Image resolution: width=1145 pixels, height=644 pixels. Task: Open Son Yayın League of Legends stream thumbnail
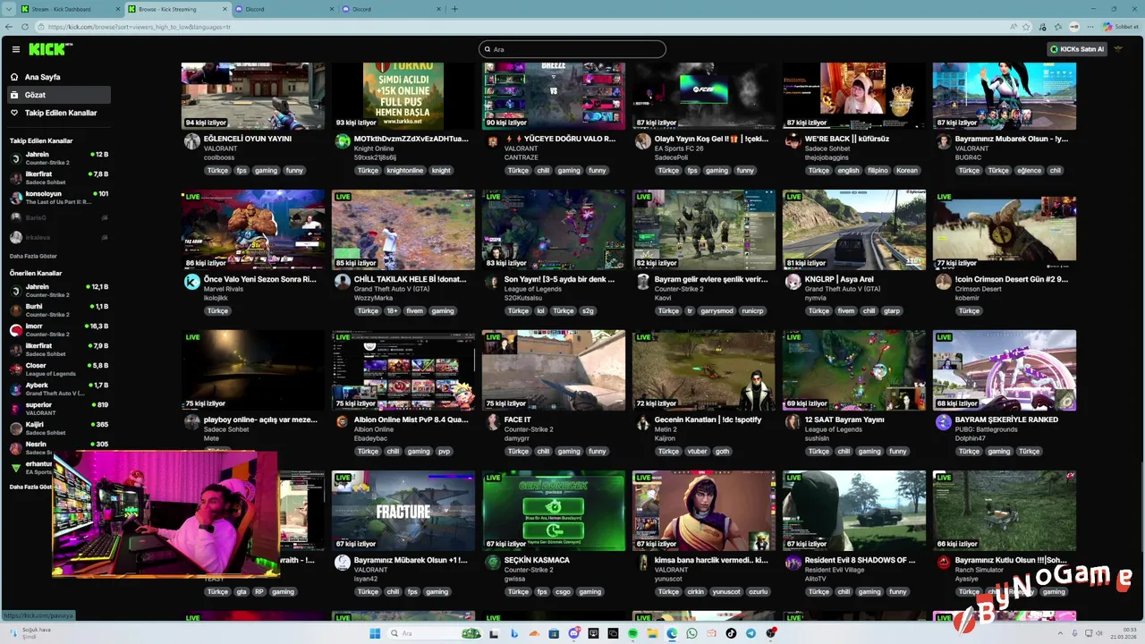(554, 230)
